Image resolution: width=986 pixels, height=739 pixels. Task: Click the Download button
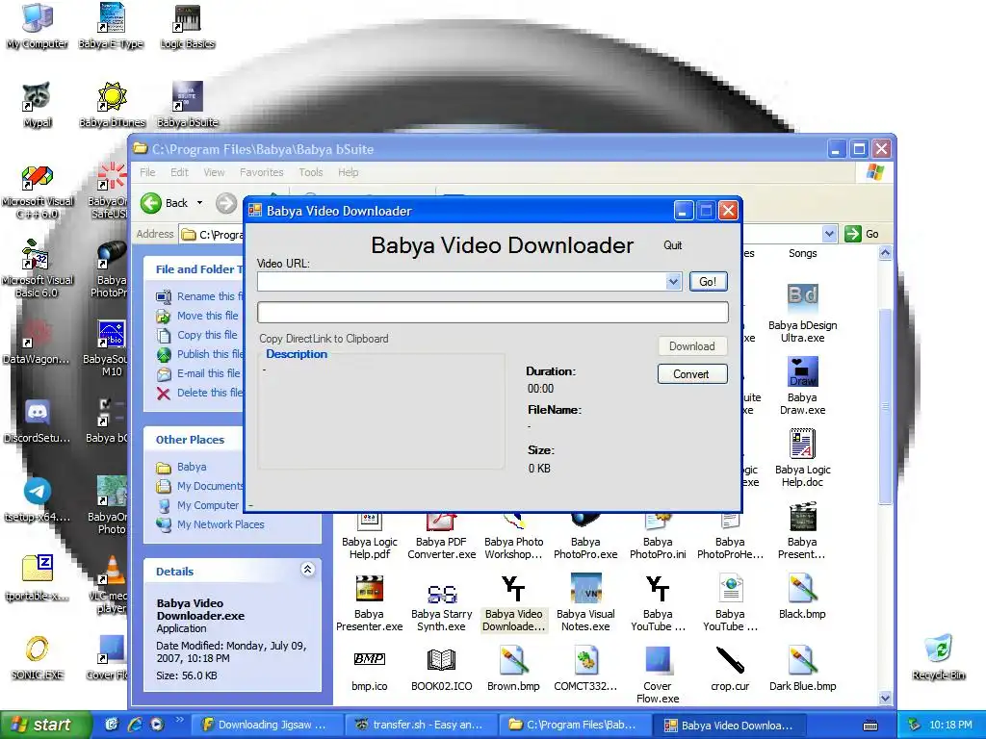(691, 346)
